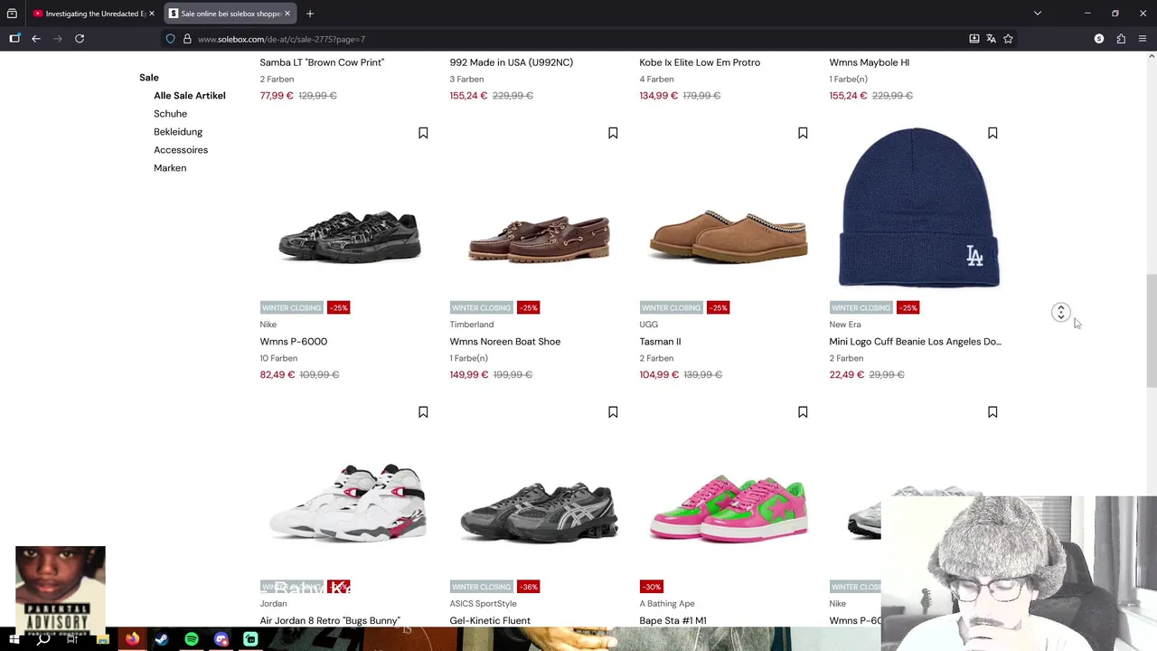Bookmark the Wmns P-6000 sneaker
Image resolution: width=1157 pixels, height=651 pixels.
click(423, 134)
